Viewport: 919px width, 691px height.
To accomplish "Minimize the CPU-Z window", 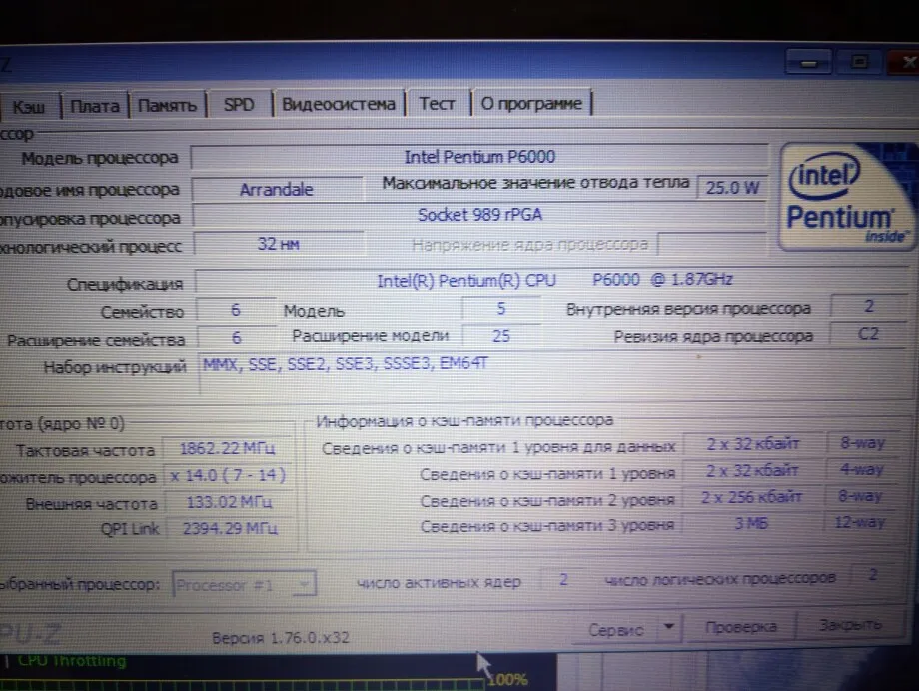I will coord(809,63).
